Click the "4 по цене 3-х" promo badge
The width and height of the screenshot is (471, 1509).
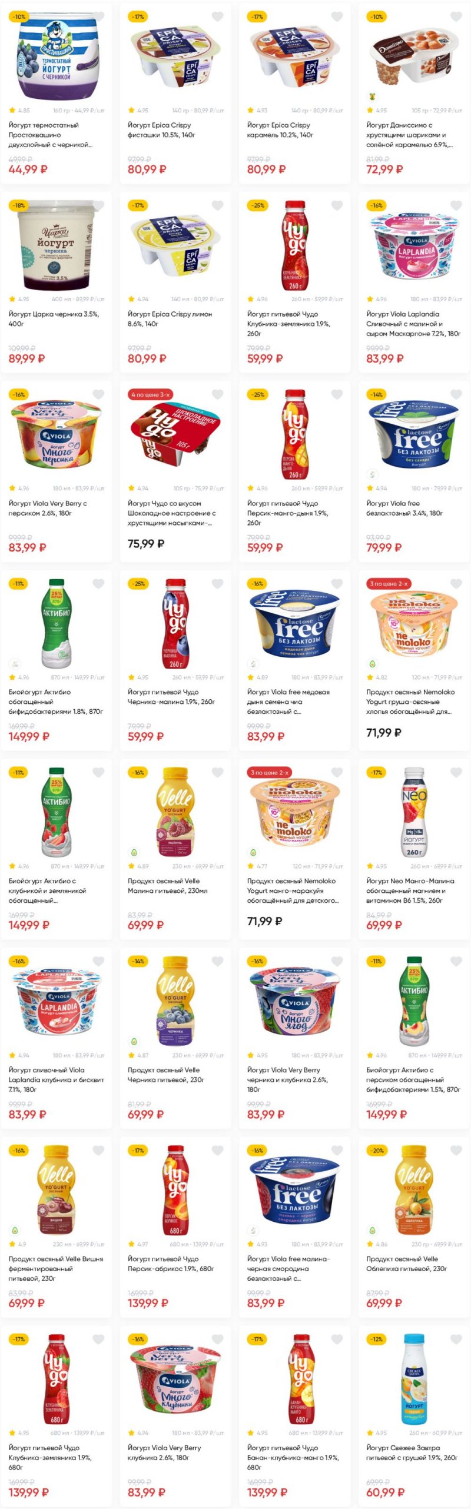(x=150, y=394)
